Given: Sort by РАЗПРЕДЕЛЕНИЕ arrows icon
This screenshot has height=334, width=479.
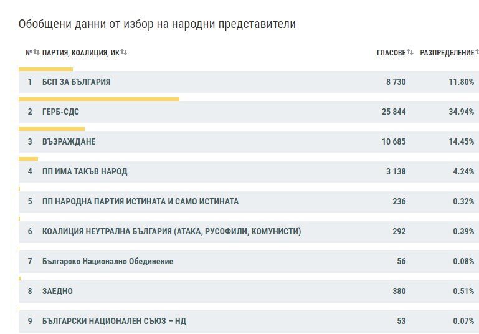Looking at the screenshot, I should tap(477, 52).
